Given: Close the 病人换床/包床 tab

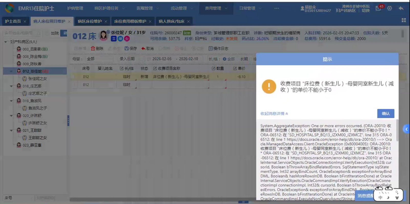Looking at the screenshot, I should [x=188, y=21].
